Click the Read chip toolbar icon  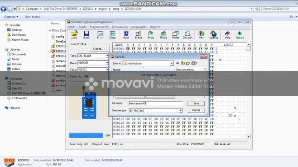(x=163, y=35)
